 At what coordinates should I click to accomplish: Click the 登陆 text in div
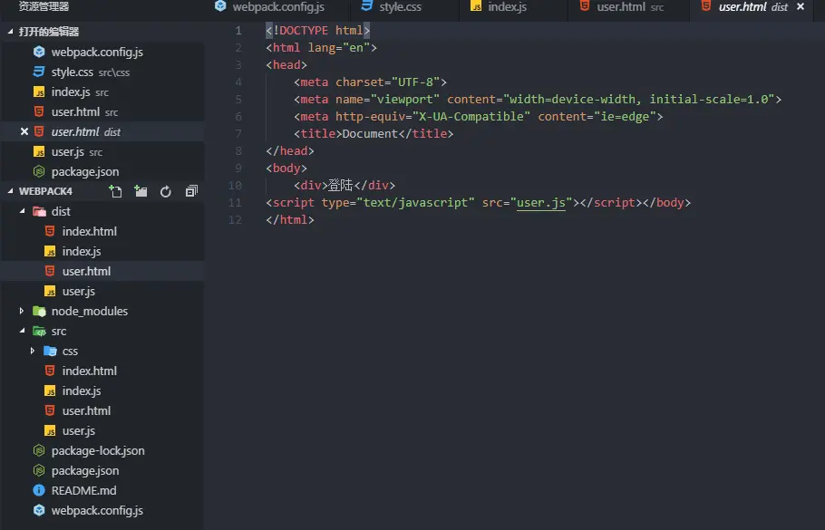click(x=340, y=186)
